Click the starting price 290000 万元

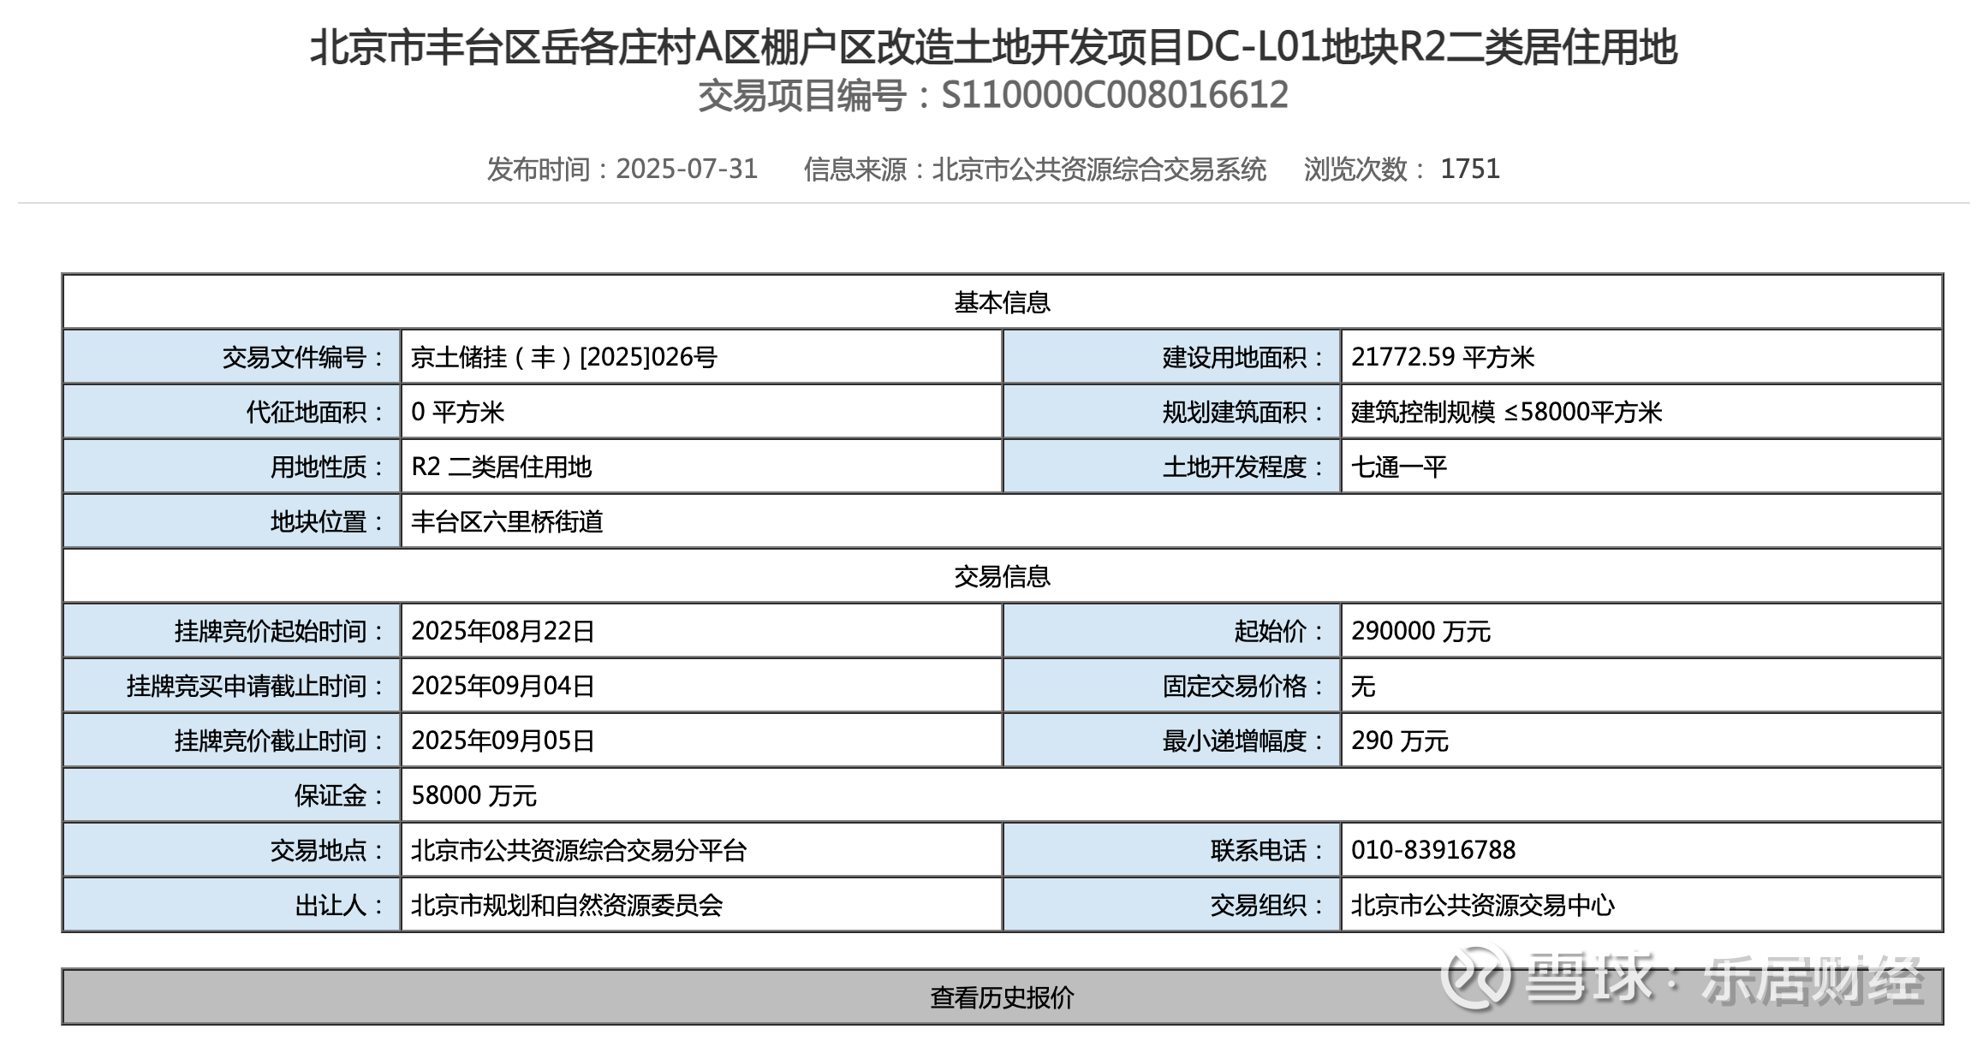(1420, 631)
